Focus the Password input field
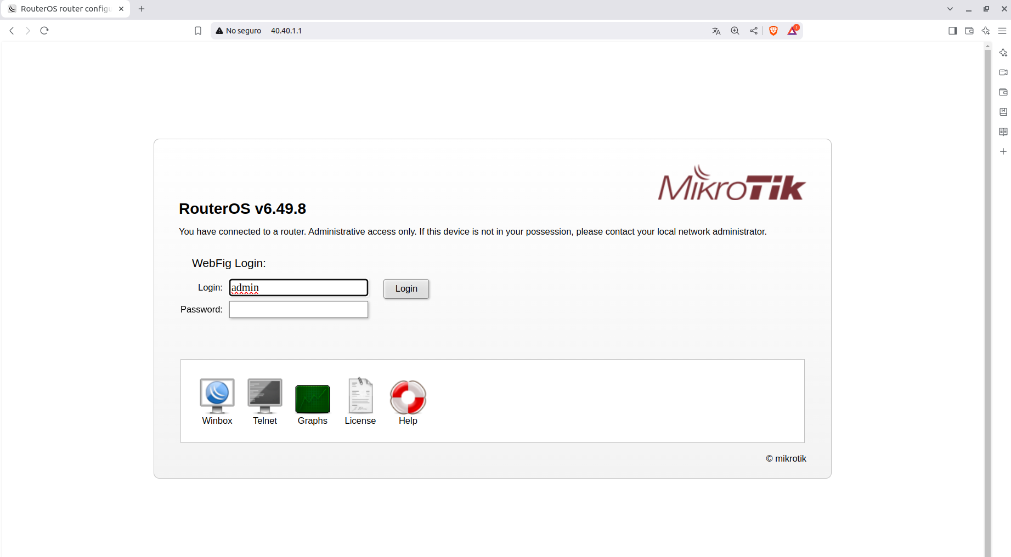The height and width of the screenshot is (557, 1011). click(298, 310)
